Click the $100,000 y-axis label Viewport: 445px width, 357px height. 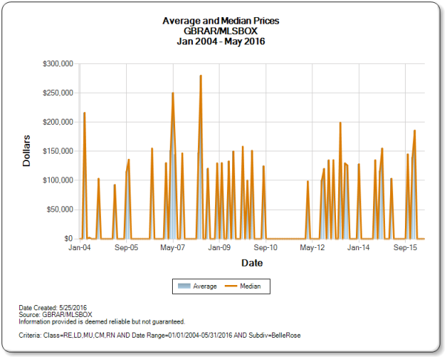tap(58, 180)
